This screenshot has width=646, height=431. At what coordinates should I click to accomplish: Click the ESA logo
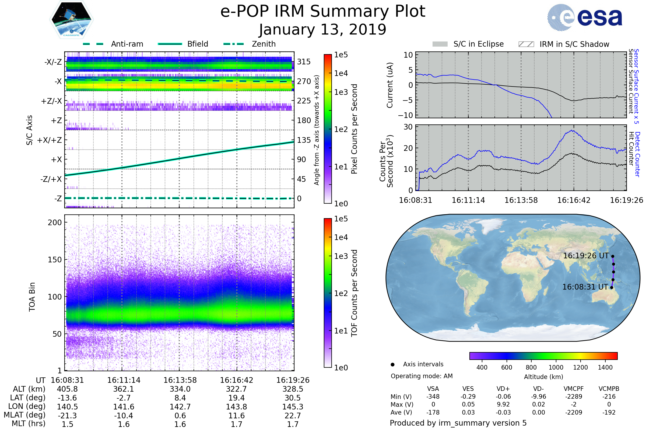pyautogui.click(x=584, y=17)
